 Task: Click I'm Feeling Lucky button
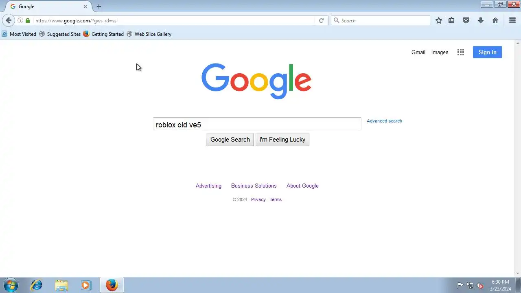282,140
